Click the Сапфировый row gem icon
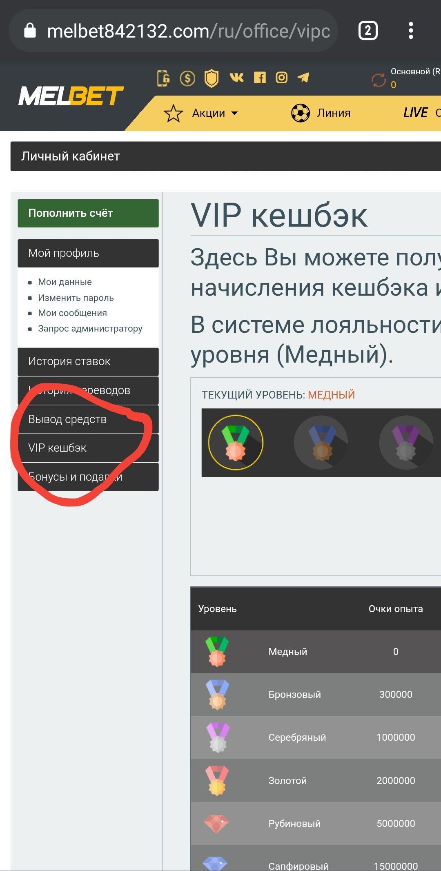 tap(215, 863)
